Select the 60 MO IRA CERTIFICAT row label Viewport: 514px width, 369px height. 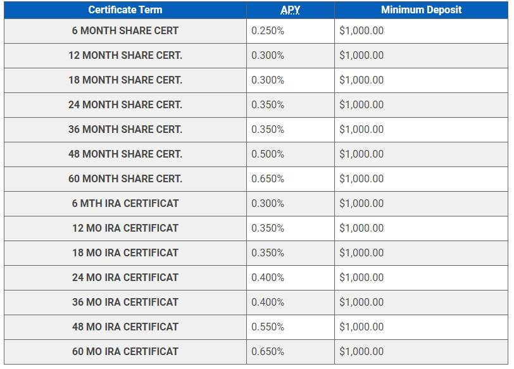click(x=125, y=352)
